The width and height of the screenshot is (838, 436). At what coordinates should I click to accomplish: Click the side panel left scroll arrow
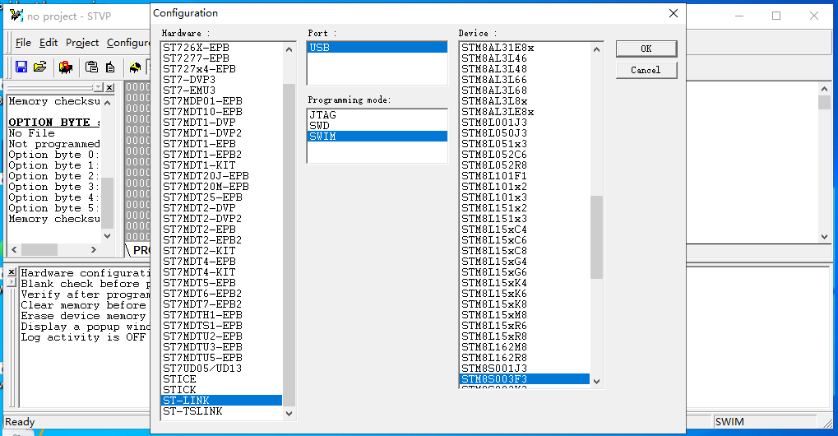point(14,249)
